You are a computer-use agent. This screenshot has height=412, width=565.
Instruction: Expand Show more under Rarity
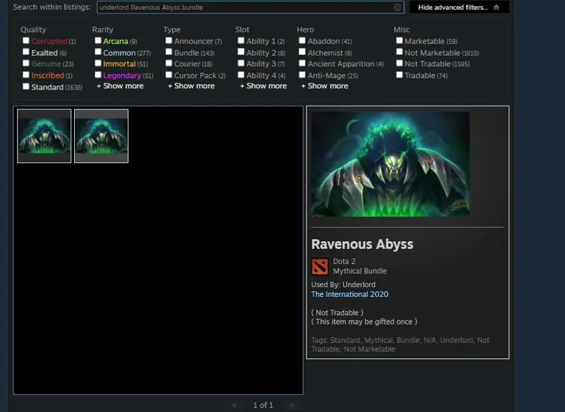[x=120, y=86]
